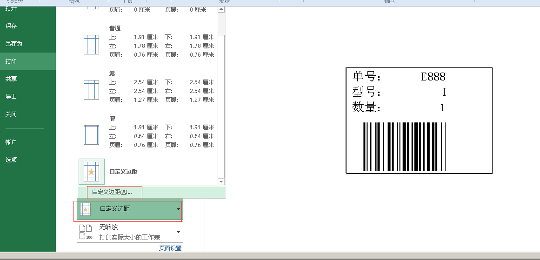Open the 帐户 page

tap(11, 142)
